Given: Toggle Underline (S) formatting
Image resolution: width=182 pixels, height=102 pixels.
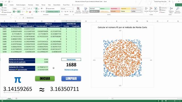Looking at the screenshot, I should click(18, 12).
